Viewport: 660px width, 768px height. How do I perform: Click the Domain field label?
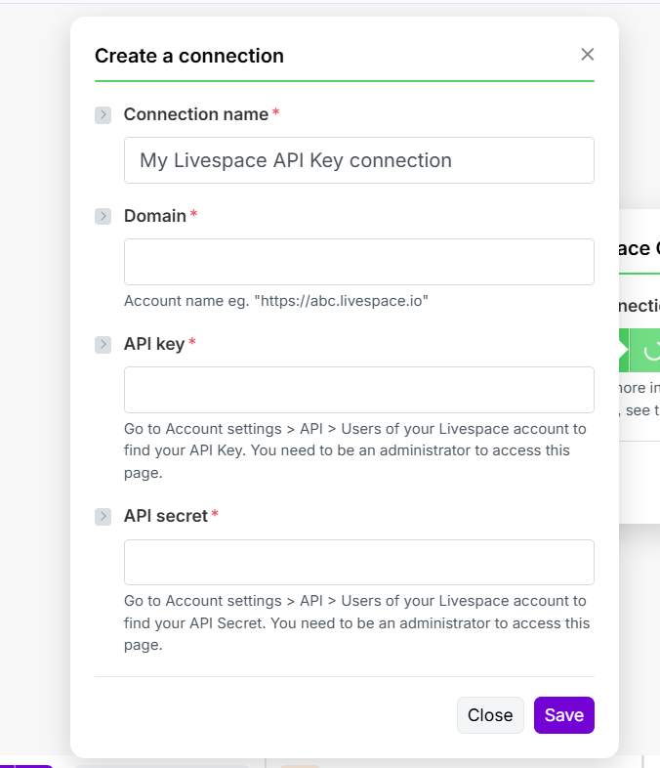(x=154, y=216)
